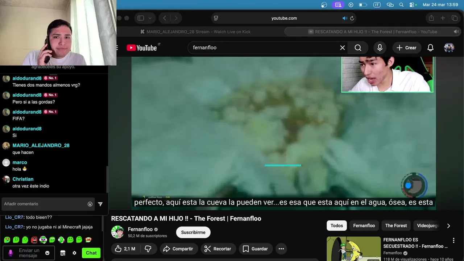Show more filter chips arrow
Viewport: 464px width, 261px height.
(448, 225)
